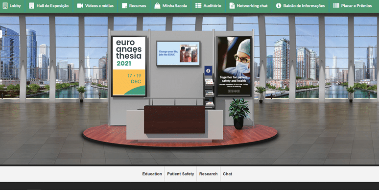Click 'Change your life, join the ESAIC' text

[168, 53]
